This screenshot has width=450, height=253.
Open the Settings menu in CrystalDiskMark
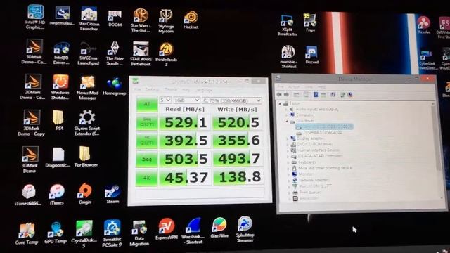[x=152, y=90]
